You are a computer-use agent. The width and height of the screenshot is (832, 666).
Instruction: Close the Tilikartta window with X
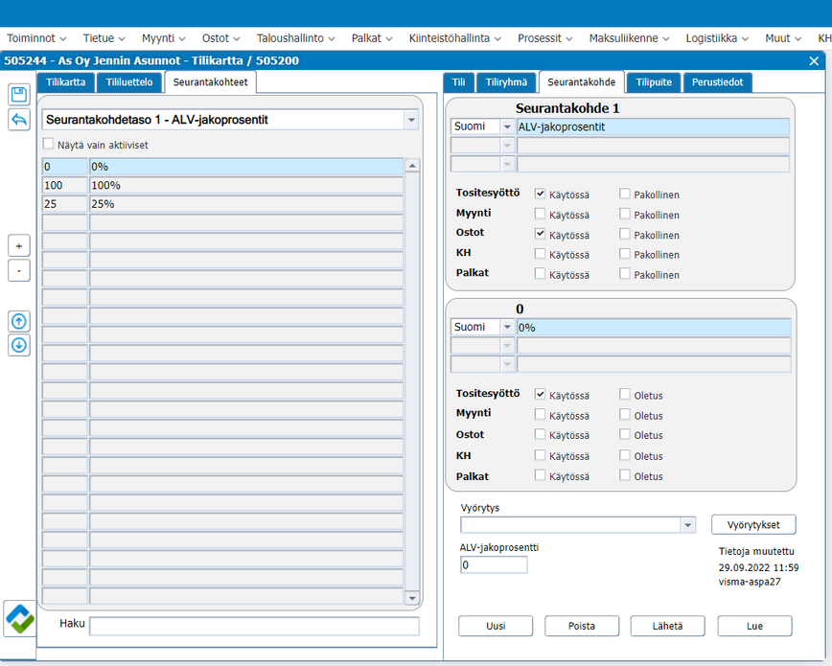(814, 60)
